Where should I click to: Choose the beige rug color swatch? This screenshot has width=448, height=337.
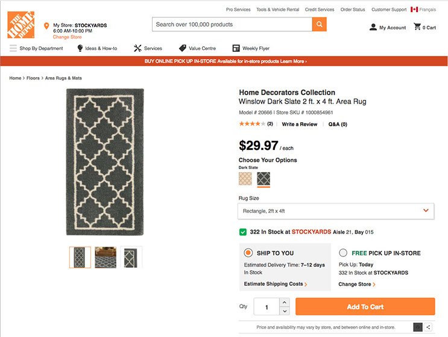245,179
